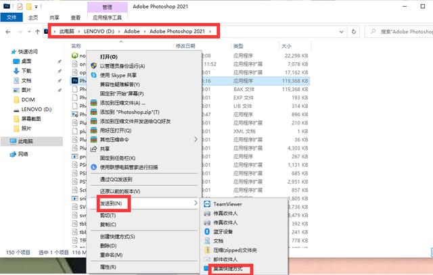Send to TeamViewer in submenu
The width and height of the screenshot is (433, 275).
[x=244, y=204]
